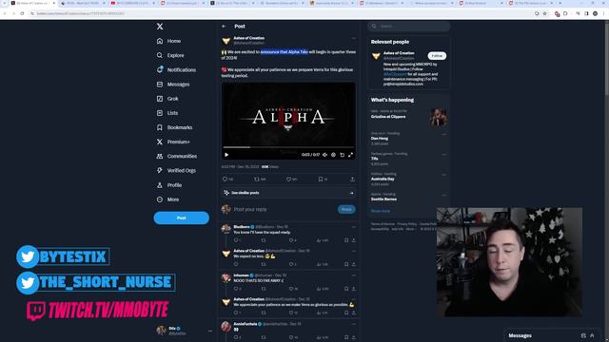Go back using the Post header arrow
The width and height of the screenshot is (609, 342).
tap(224, 27)
